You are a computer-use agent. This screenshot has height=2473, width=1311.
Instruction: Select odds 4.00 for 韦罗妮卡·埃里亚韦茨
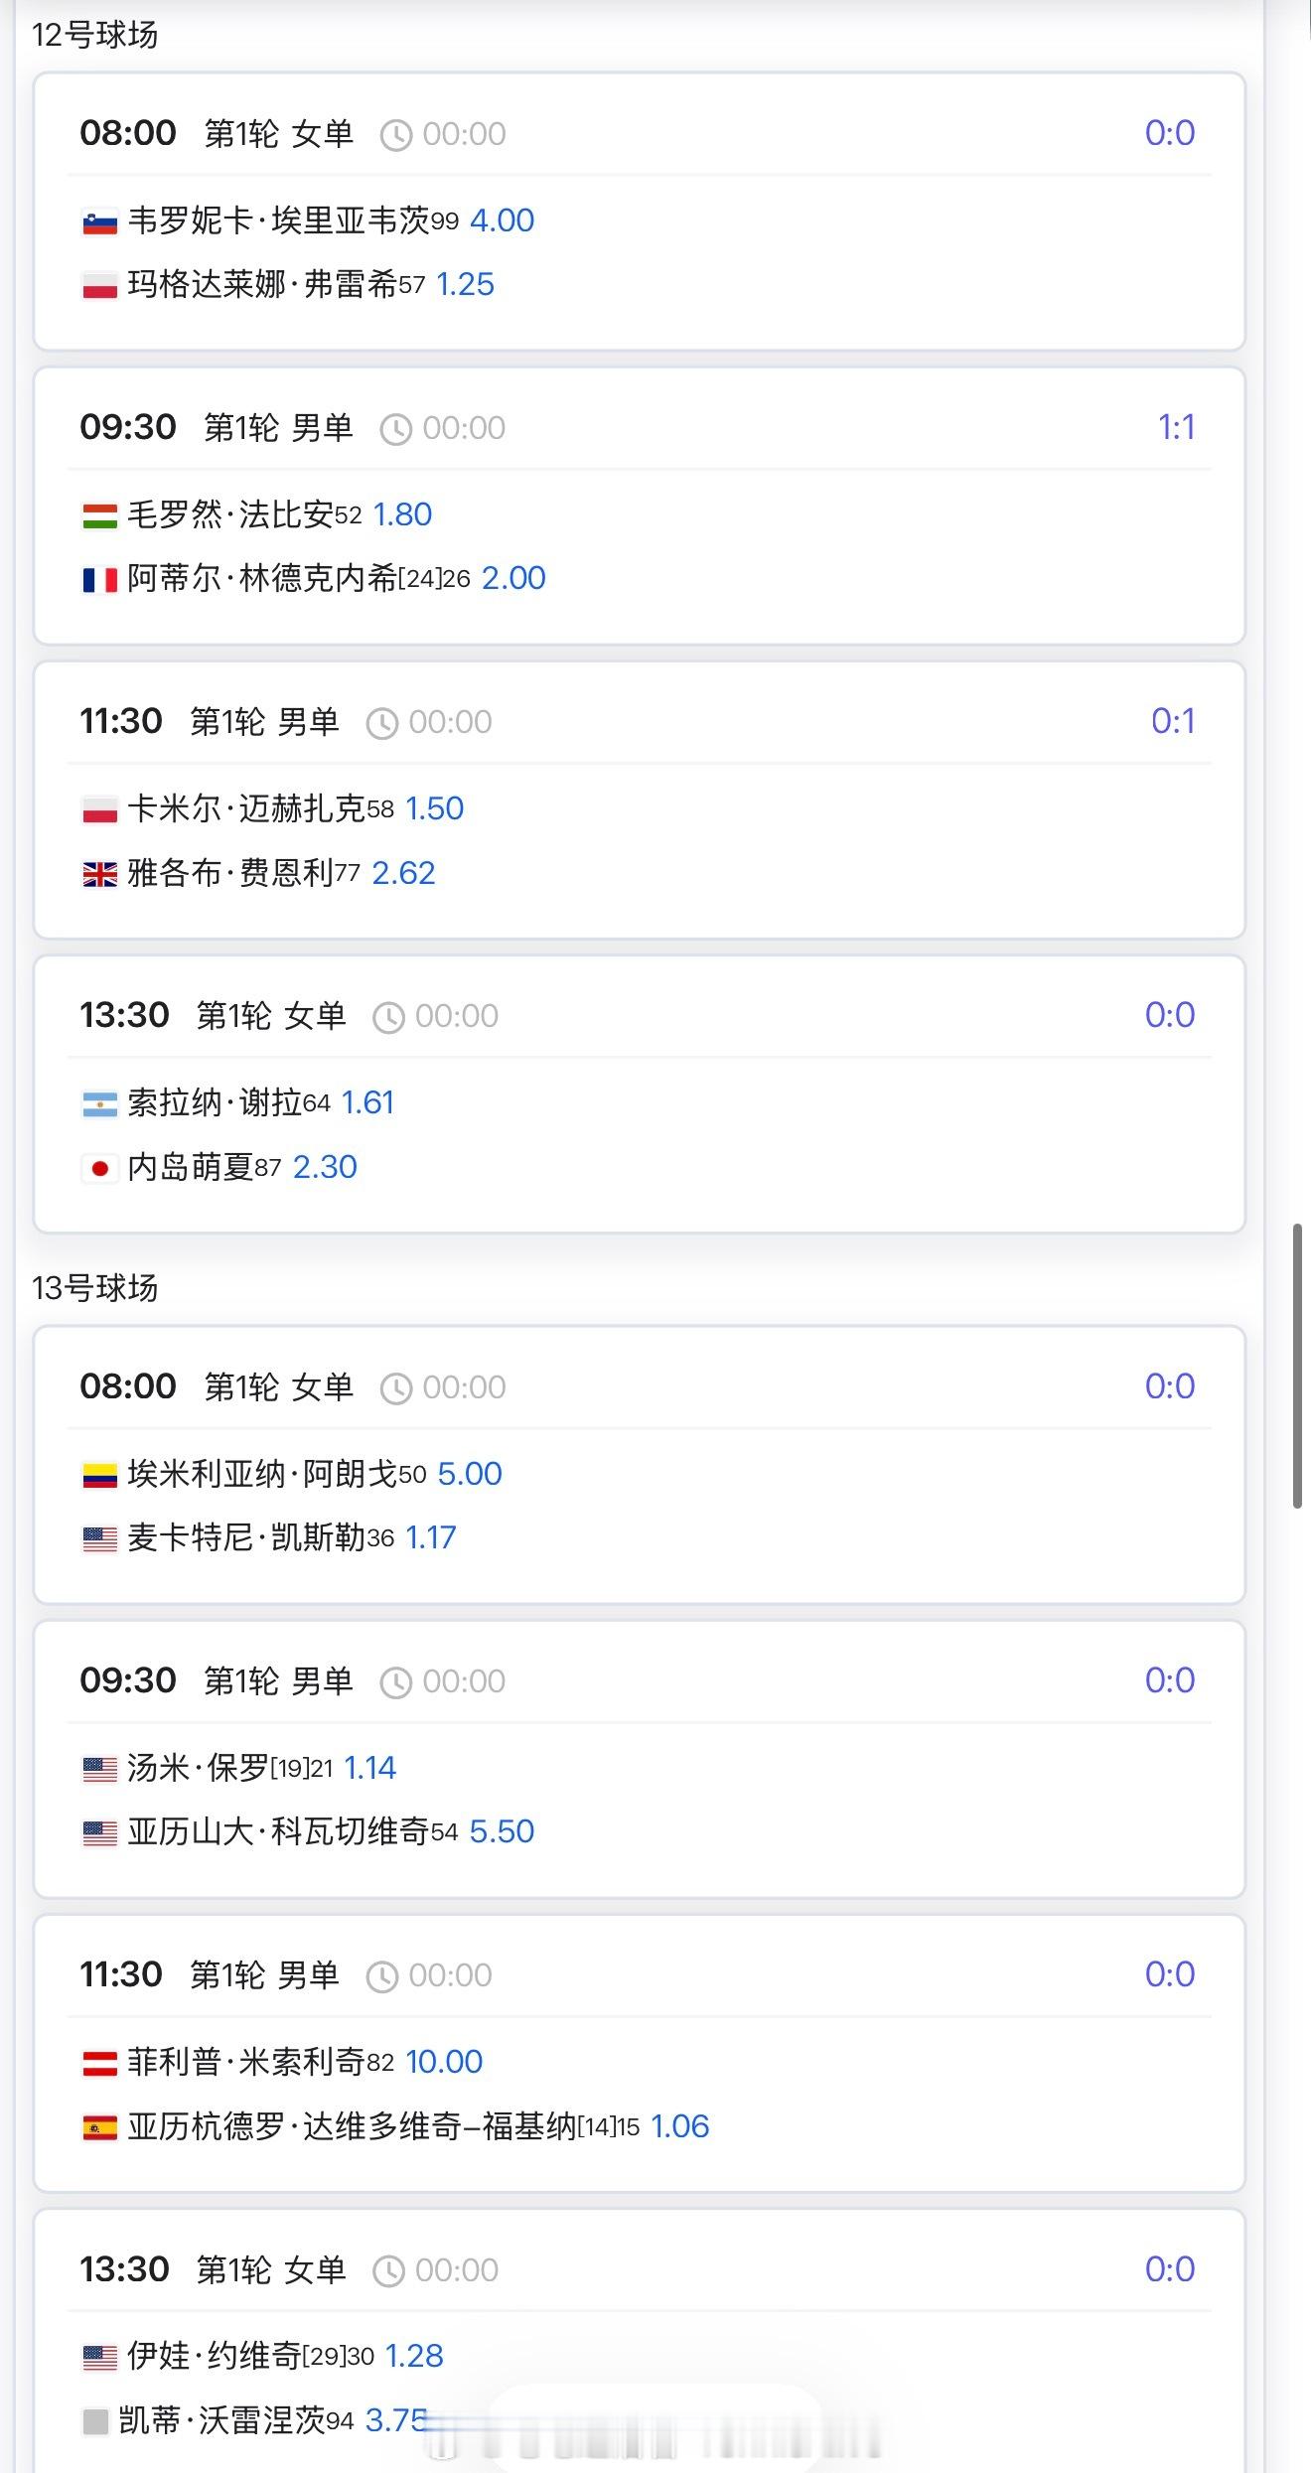coord(502,220)
